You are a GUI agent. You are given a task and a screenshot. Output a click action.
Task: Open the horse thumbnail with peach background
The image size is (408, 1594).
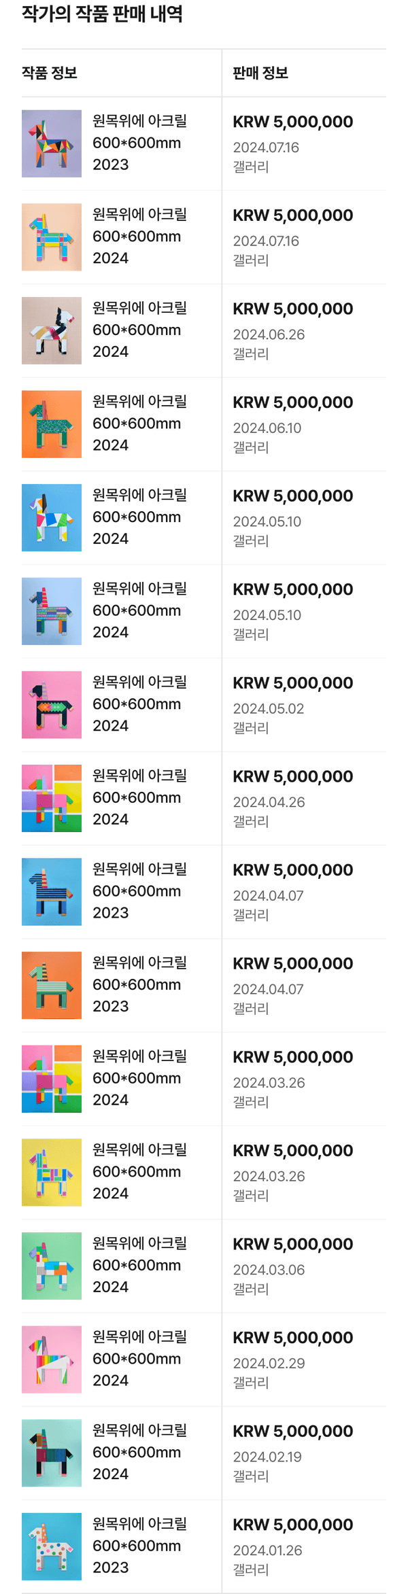point(52,237)
